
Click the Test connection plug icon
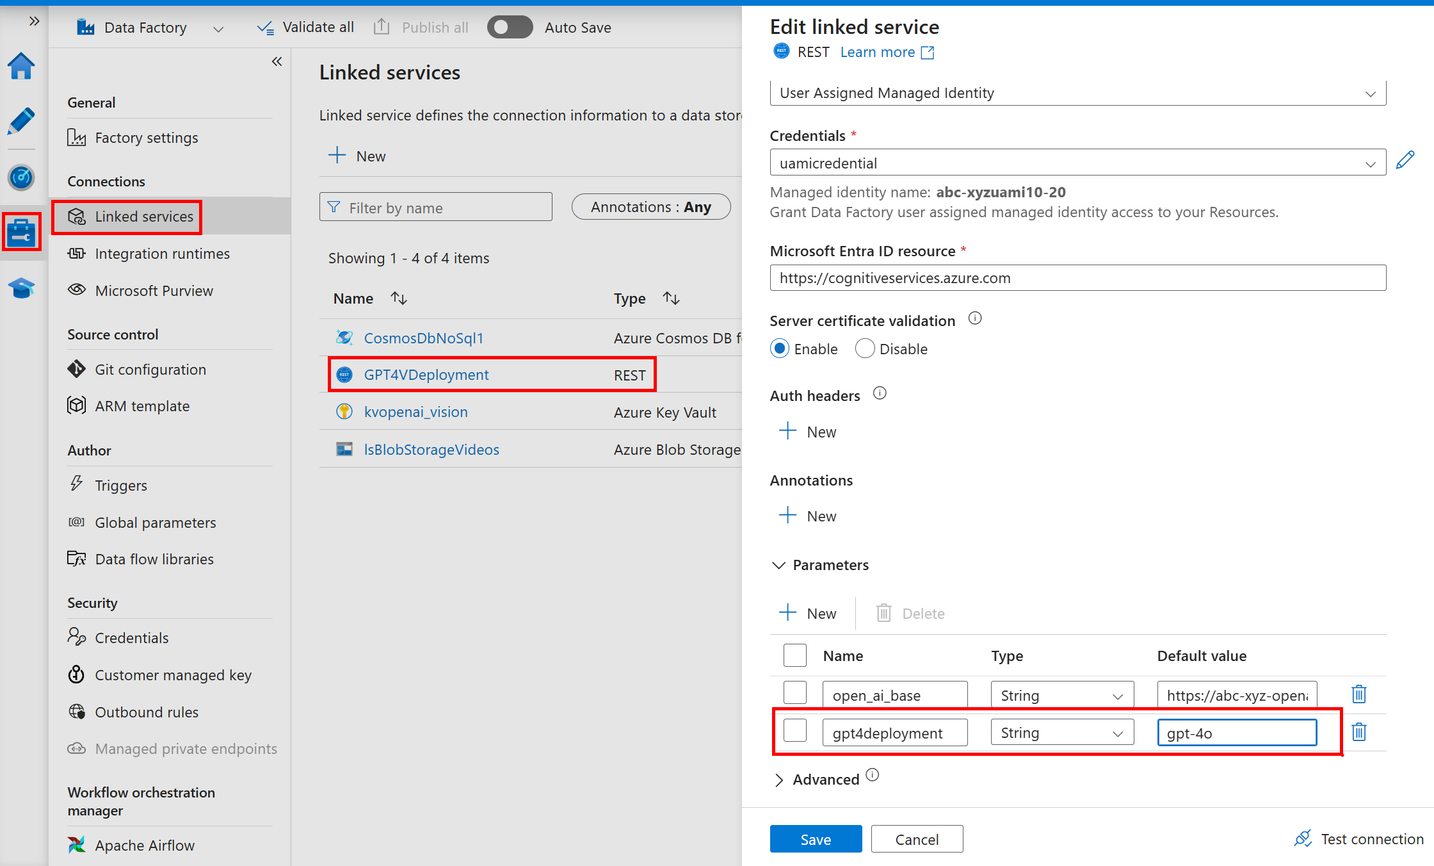[x=1303, y=838]
